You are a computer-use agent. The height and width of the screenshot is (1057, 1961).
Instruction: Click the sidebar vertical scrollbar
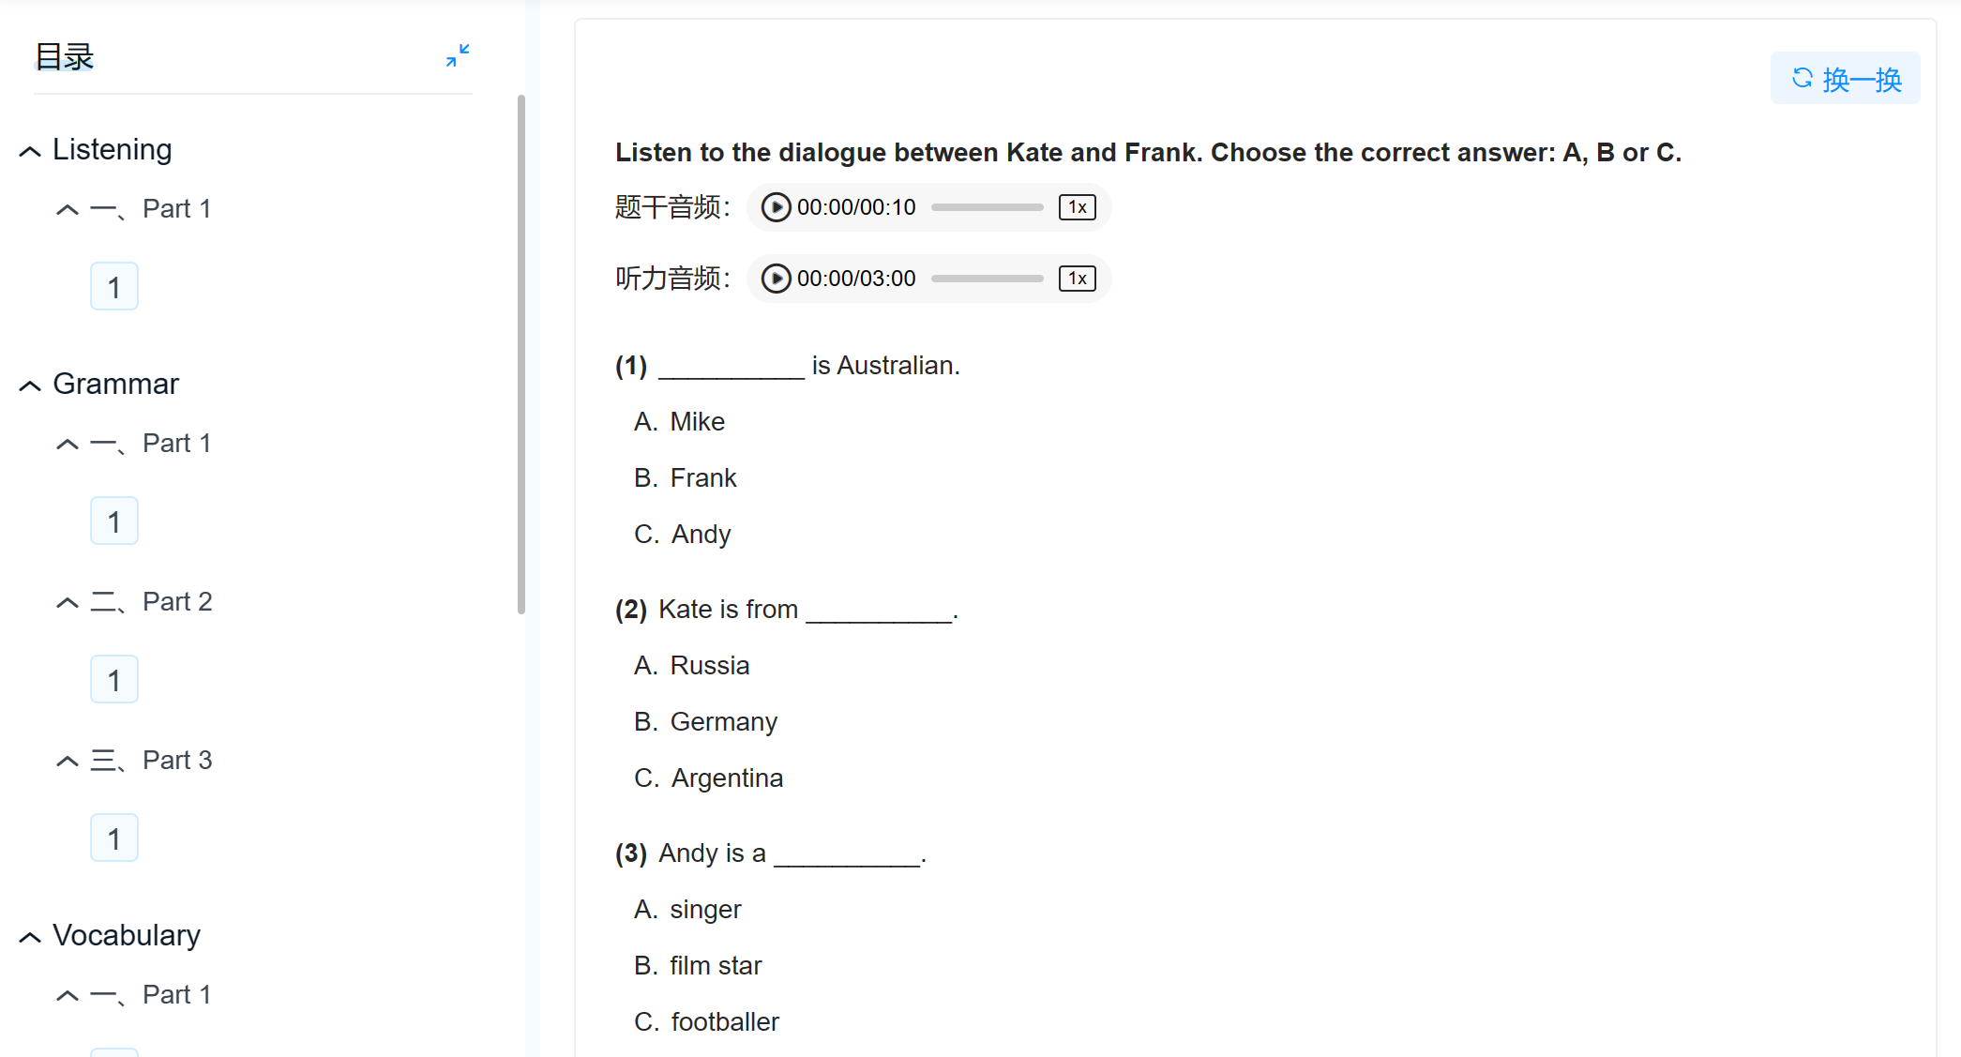[521, 355]
